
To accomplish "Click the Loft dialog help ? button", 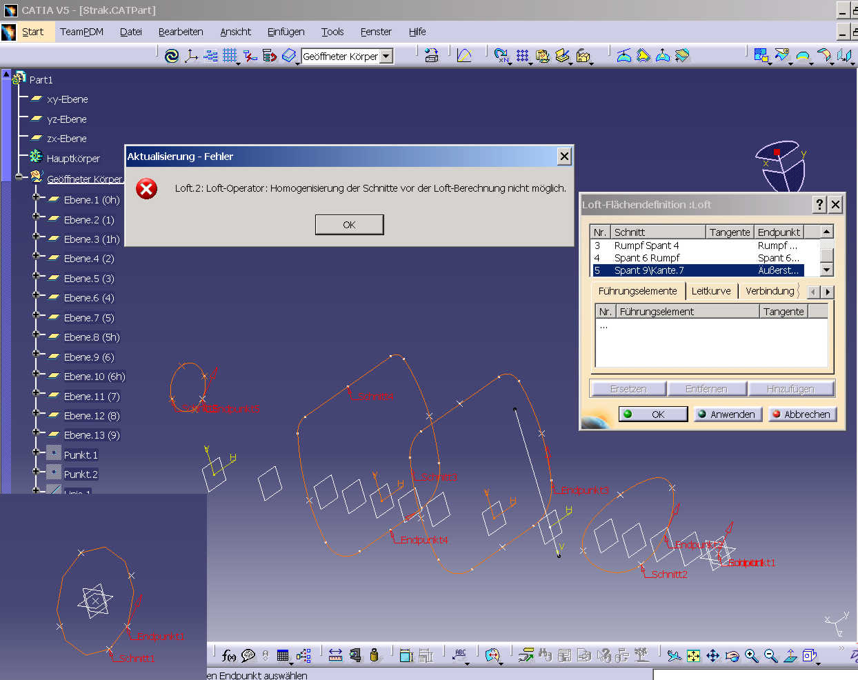I will tap(819, 204).
